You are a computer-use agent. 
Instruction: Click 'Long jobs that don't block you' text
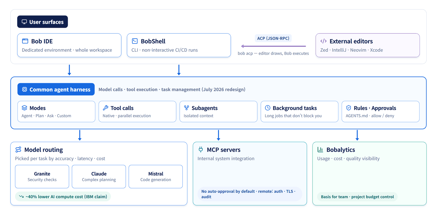tap(293, 116)
